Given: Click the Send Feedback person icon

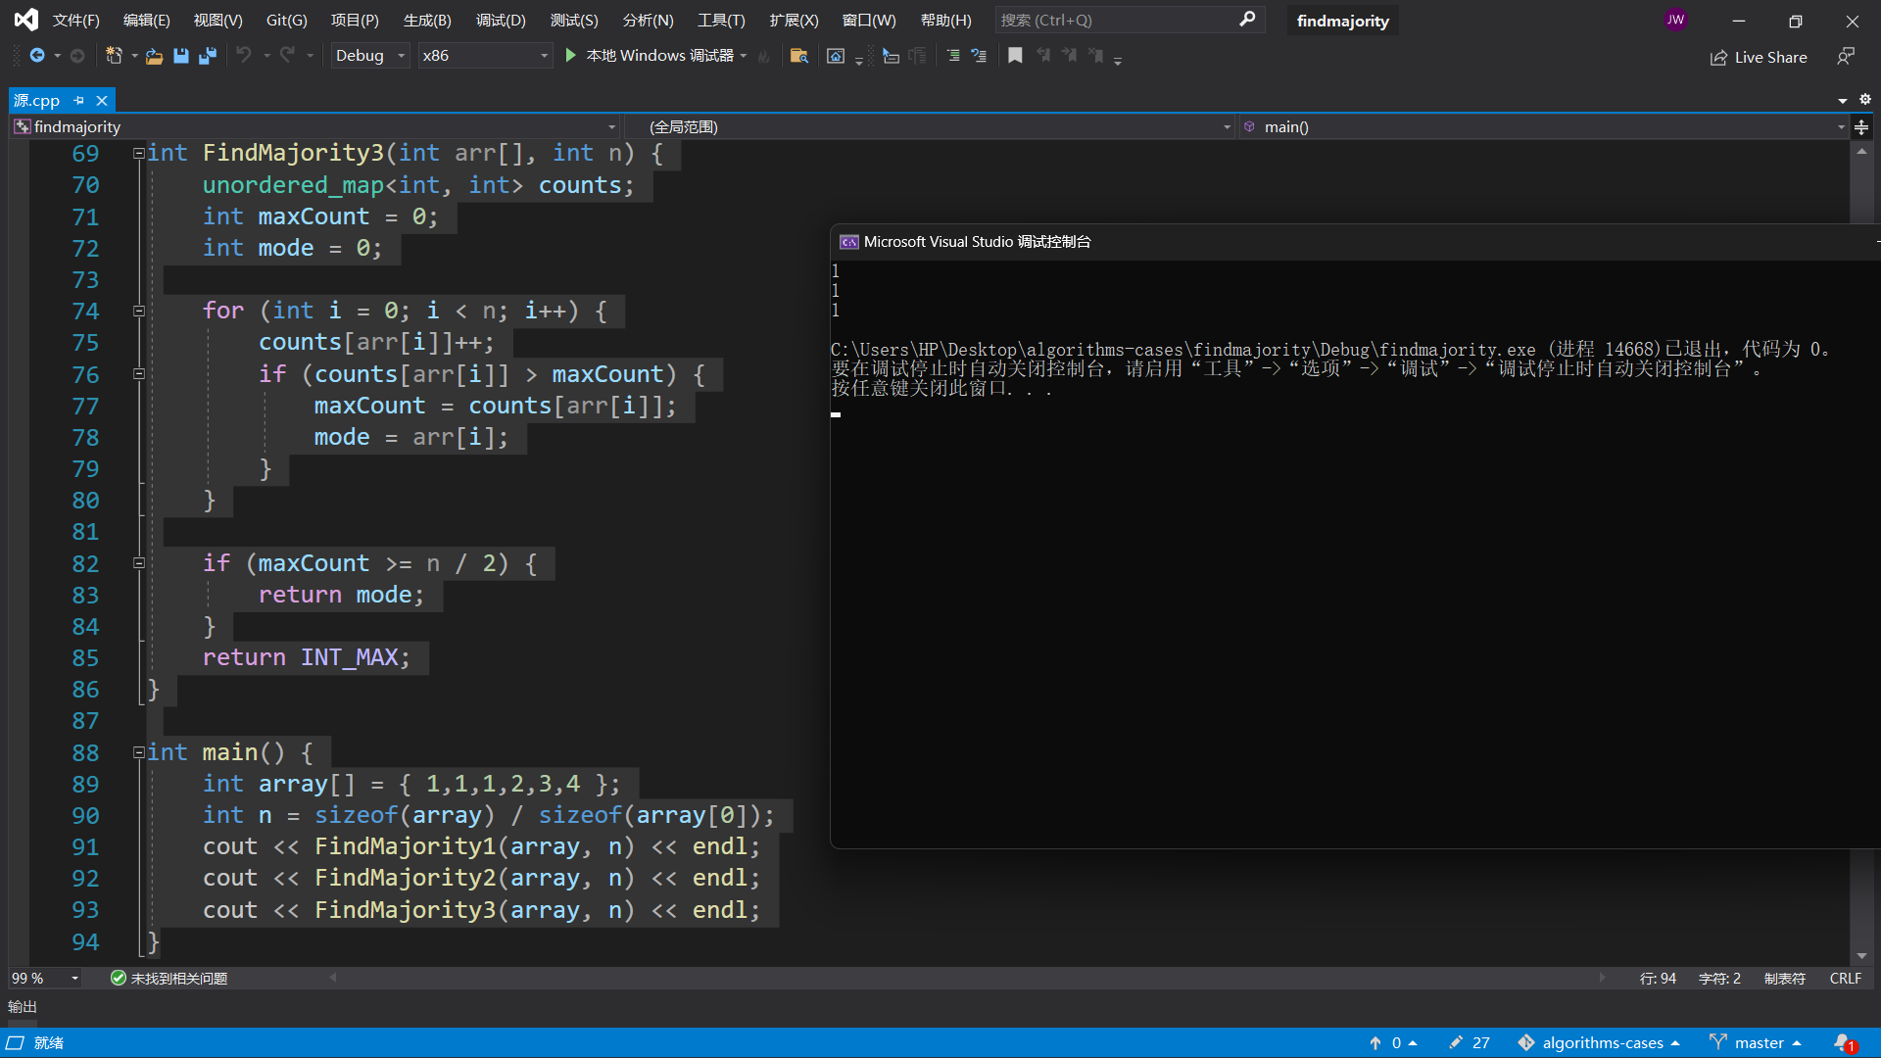Looking at the screenshot, I should pos(1846,56).
